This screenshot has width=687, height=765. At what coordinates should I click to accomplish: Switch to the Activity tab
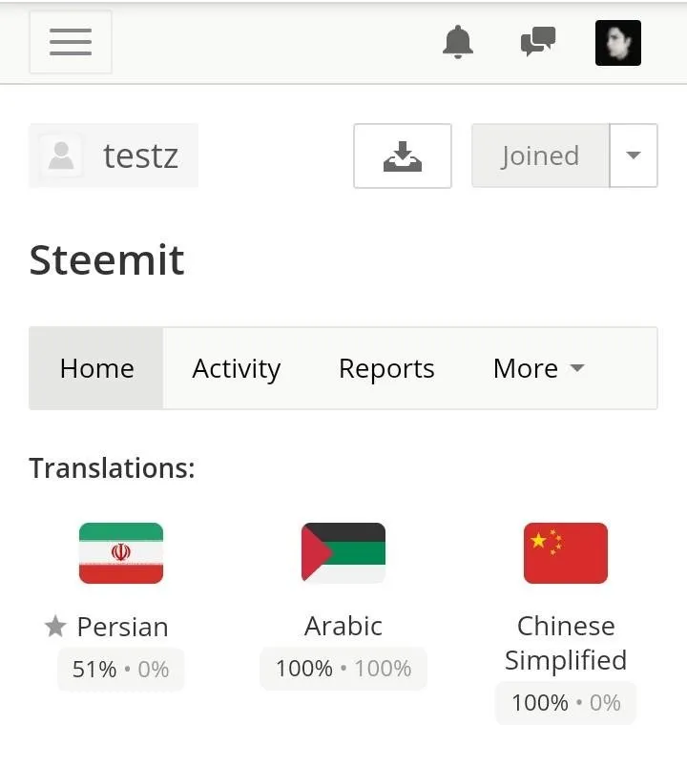pos(237,368)
